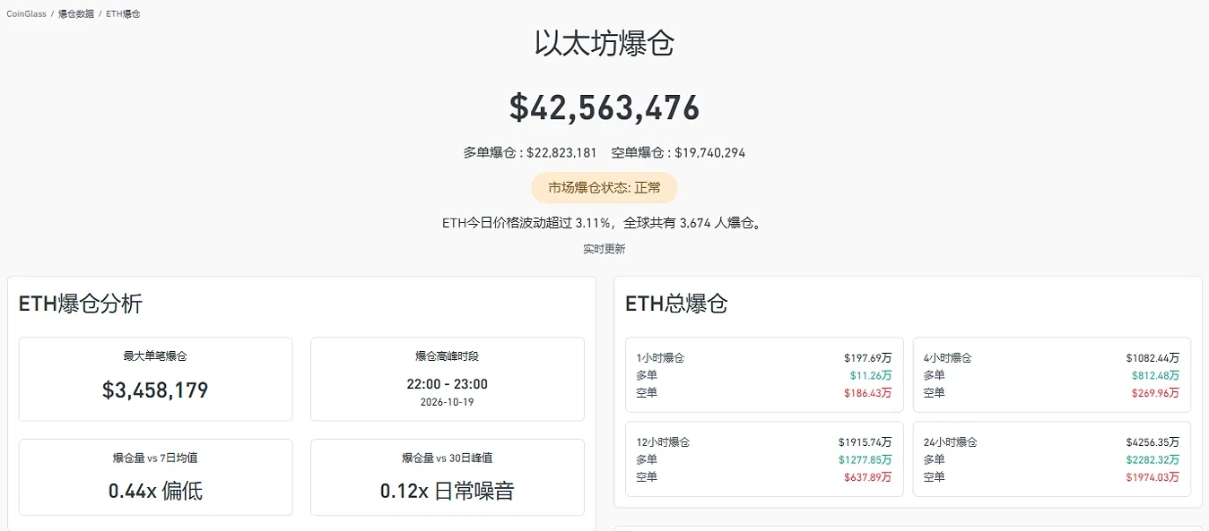Image resolution: width=1209 pixels, height=531 pixels.
Task: Select the 以太坊爆仓 page heading
Action: 604,43
